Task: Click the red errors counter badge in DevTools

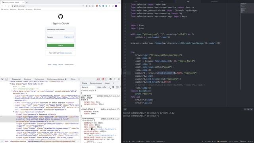Action: click(x=98, y=79)
